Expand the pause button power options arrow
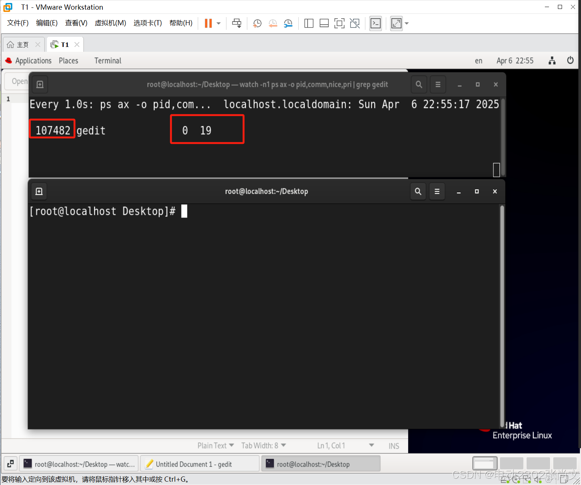 coord(219,23)
